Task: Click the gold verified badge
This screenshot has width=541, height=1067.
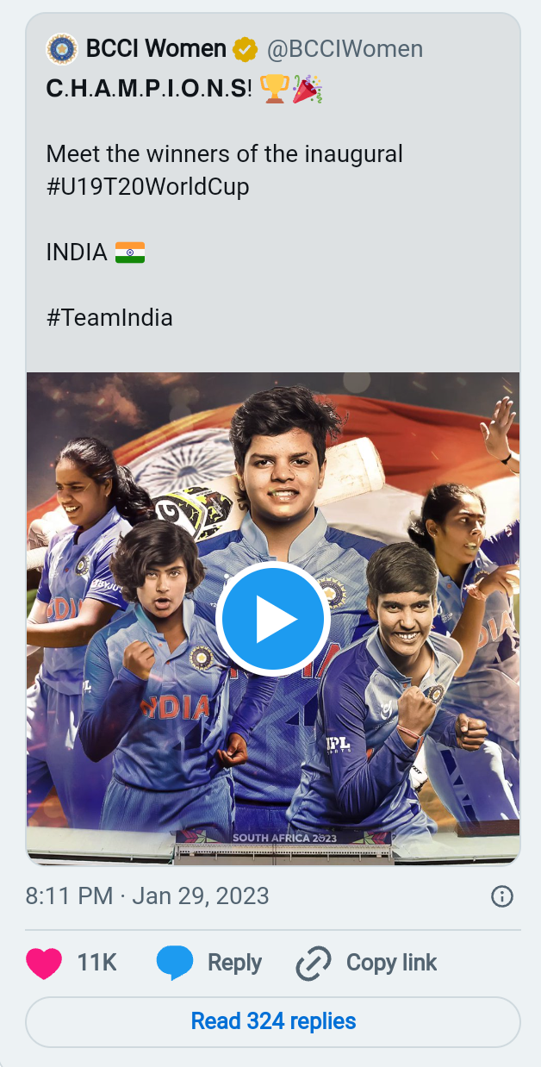Action: (x=246, y=50)
